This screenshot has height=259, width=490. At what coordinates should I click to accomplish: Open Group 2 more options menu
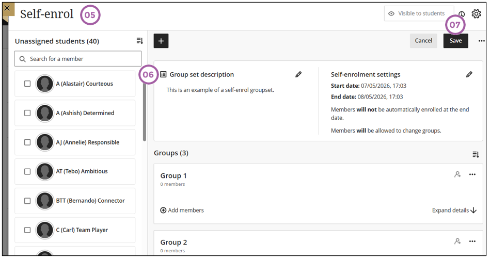point(472,241)
